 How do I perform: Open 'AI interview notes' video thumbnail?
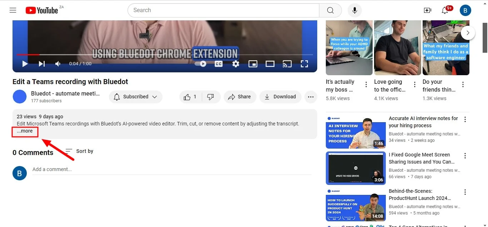tap(356, 132)
